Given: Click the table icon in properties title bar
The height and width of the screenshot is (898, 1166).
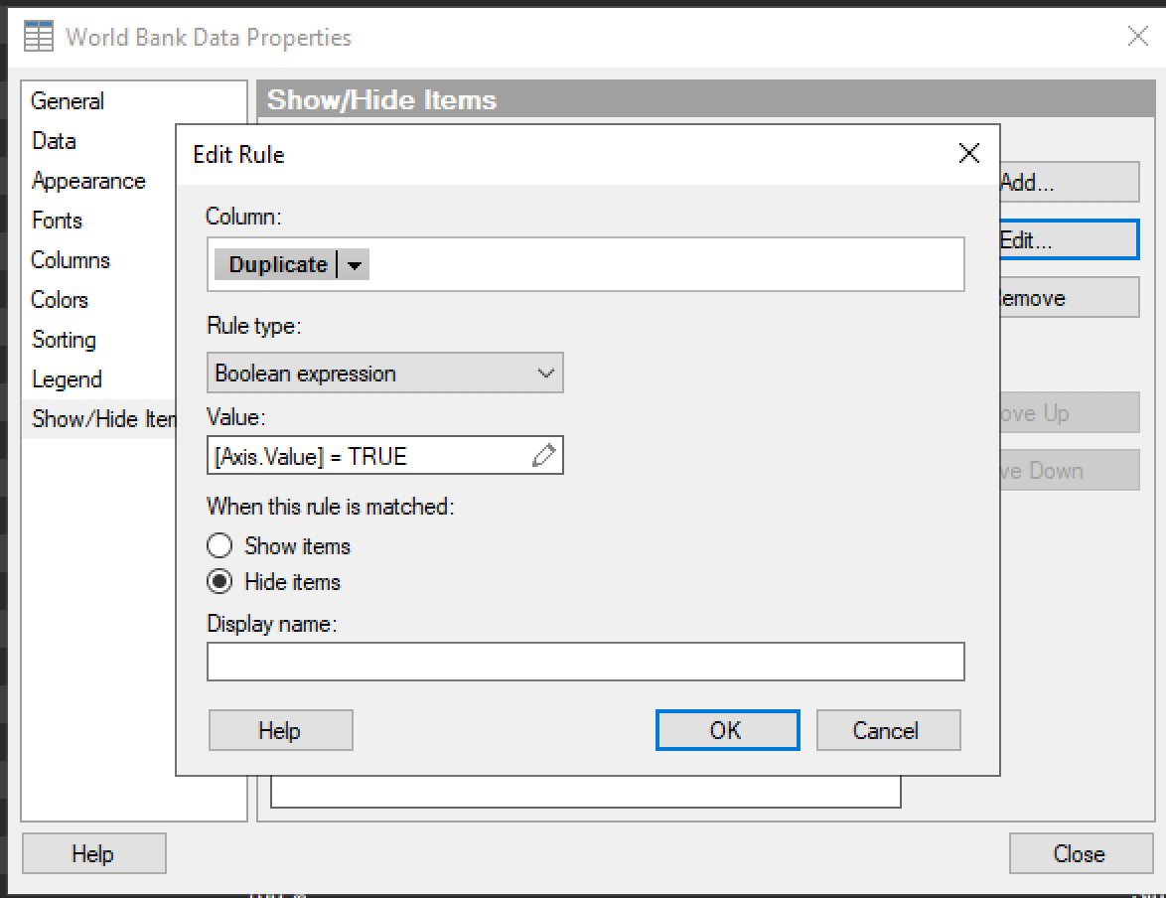Looking at the screenshot, I should (39, 38).
